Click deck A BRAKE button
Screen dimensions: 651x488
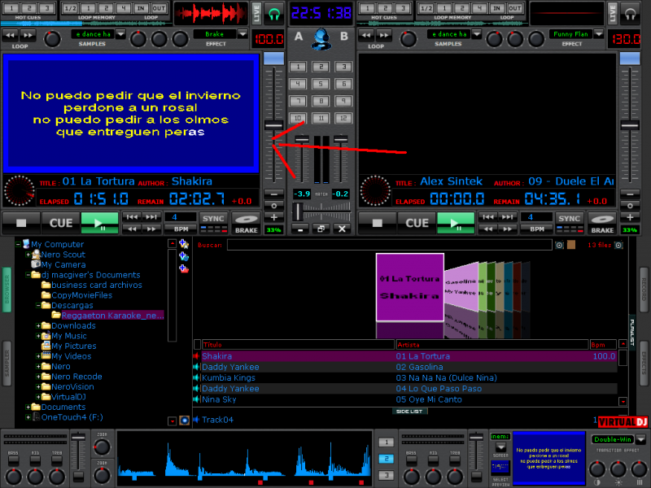point(247,224)
